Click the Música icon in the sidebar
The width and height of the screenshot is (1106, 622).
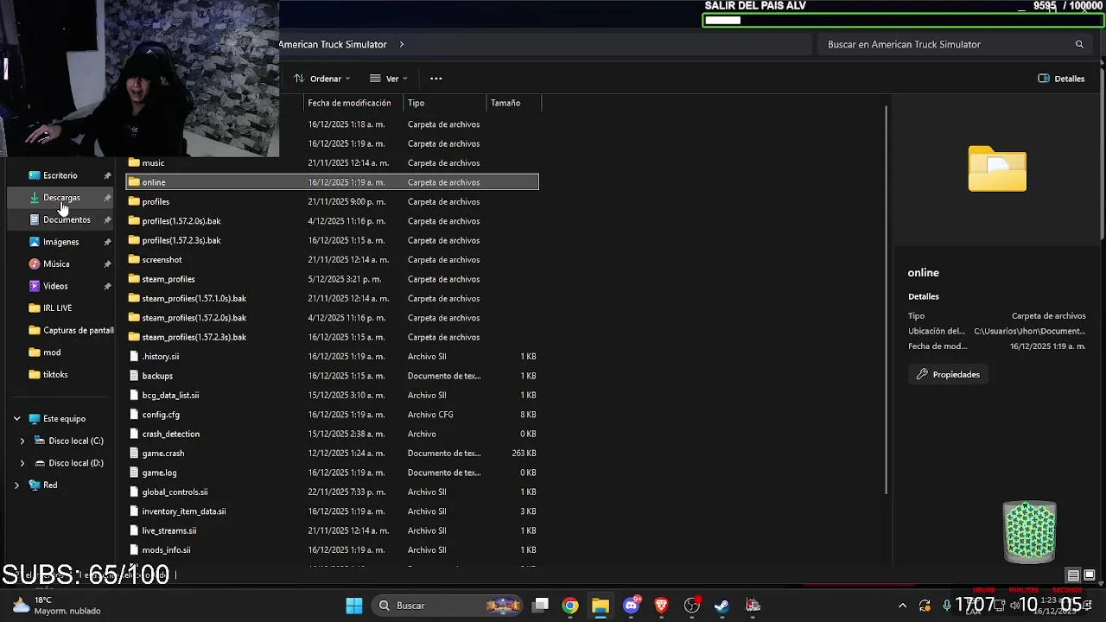point(35,263)
